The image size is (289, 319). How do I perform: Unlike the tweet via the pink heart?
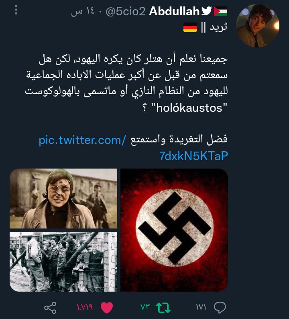(107, 308)
